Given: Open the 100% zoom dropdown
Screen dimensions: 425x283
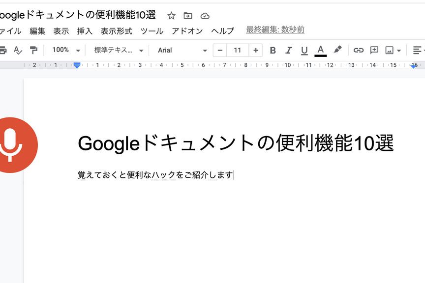Looking at the screenshot, I should 66,50.
